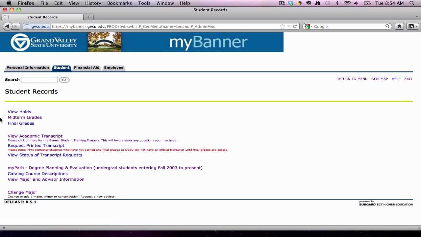
Task: Go back using the browser back arrow
Action: 7,26
